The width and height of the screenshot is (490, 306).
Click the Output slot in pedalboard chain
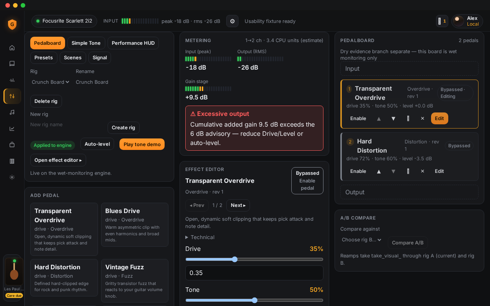point(409,192)
